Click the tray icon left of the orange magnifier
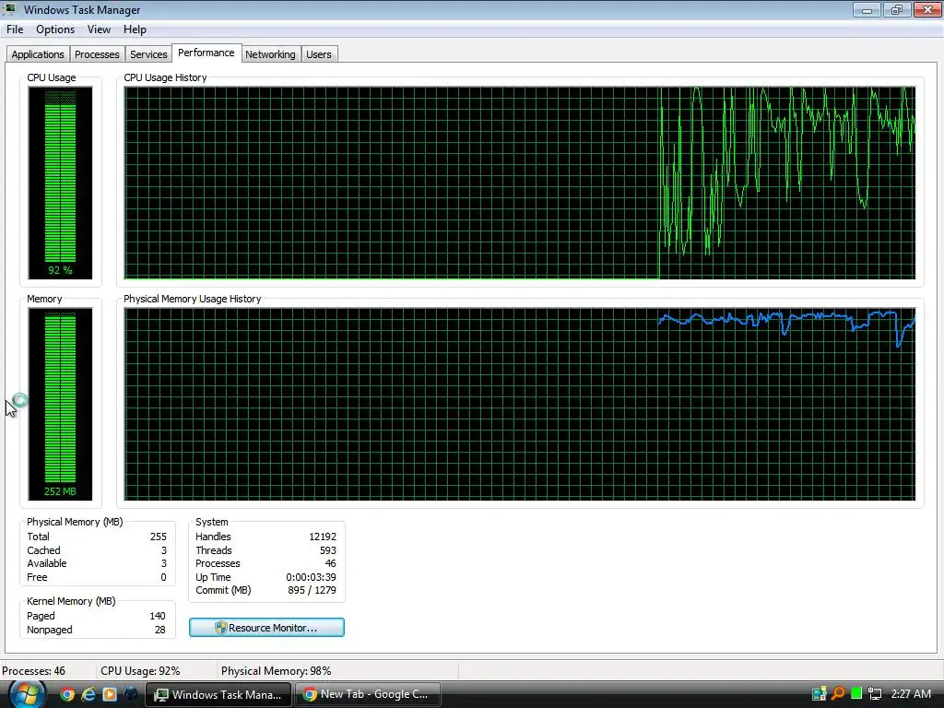The image size is (944, 708). [x=819, y=694]
